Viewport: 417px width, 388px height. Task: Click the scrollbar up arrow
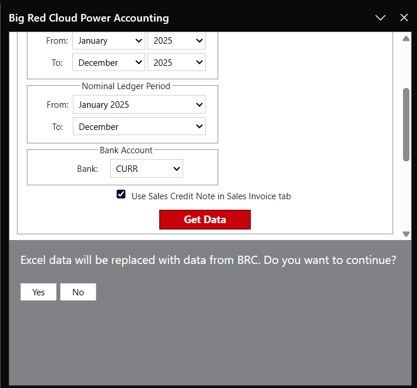[x=406, y=39]
